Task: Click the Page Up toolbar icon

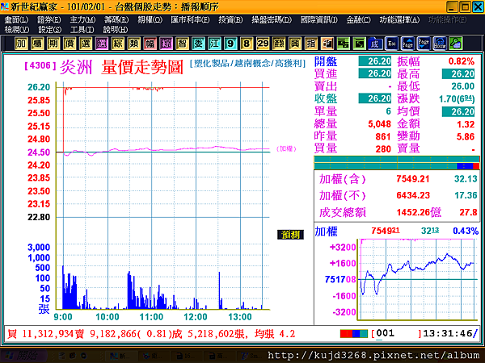Action: 407,44
